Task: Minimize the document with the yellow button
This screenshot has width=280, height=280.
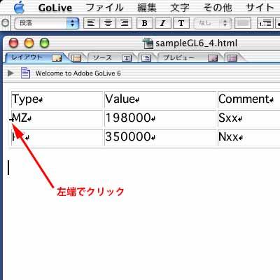Action: [29, 43]
